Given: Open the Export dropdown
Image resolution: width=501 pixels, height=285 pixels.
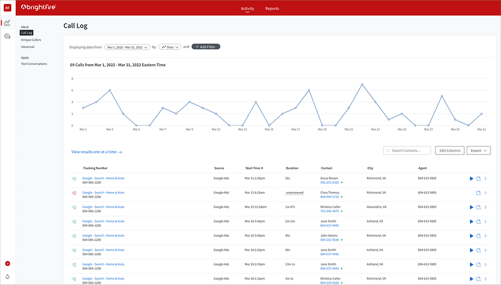Looking at the screenshot, I should [x=478, y=150].
